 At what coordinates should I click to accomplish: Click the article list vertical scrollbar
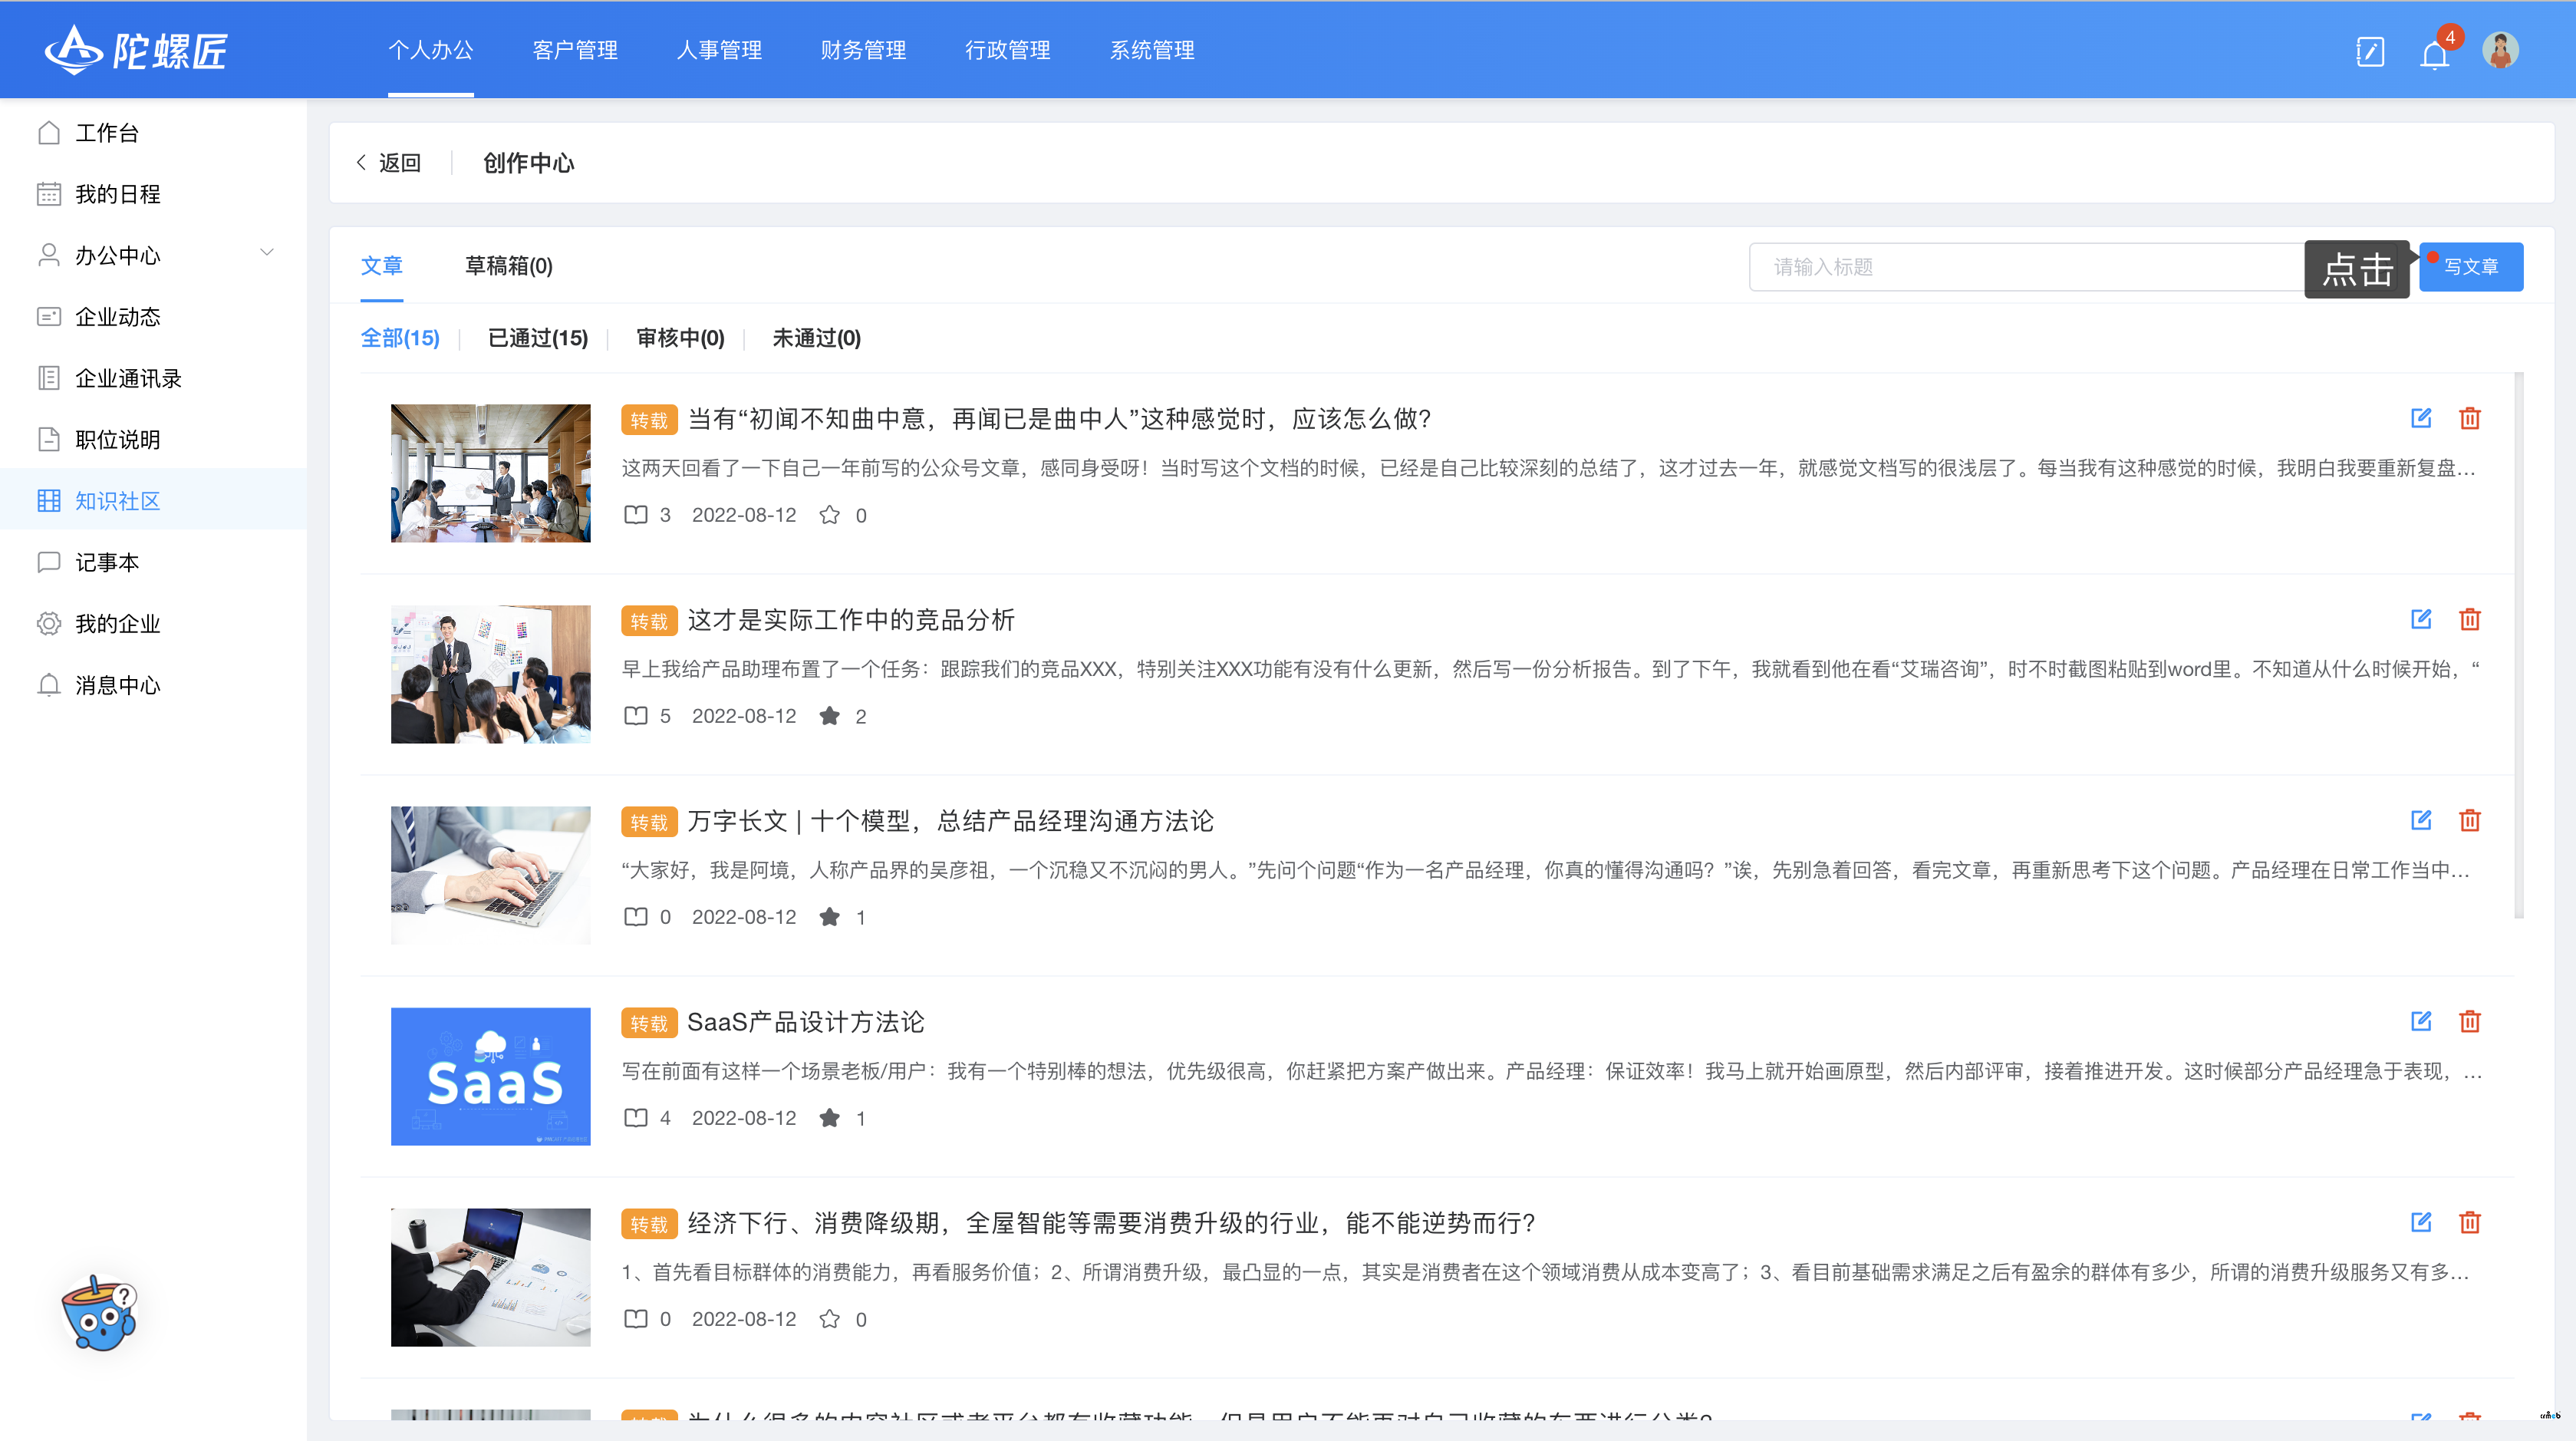(x=2519, y=645)
